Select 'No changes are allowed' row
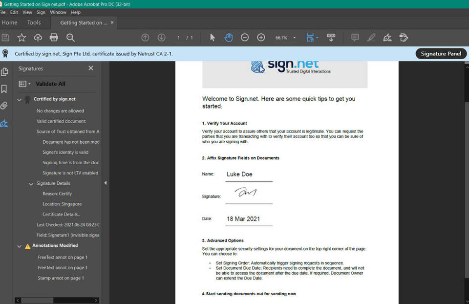 tap(61, 111)
